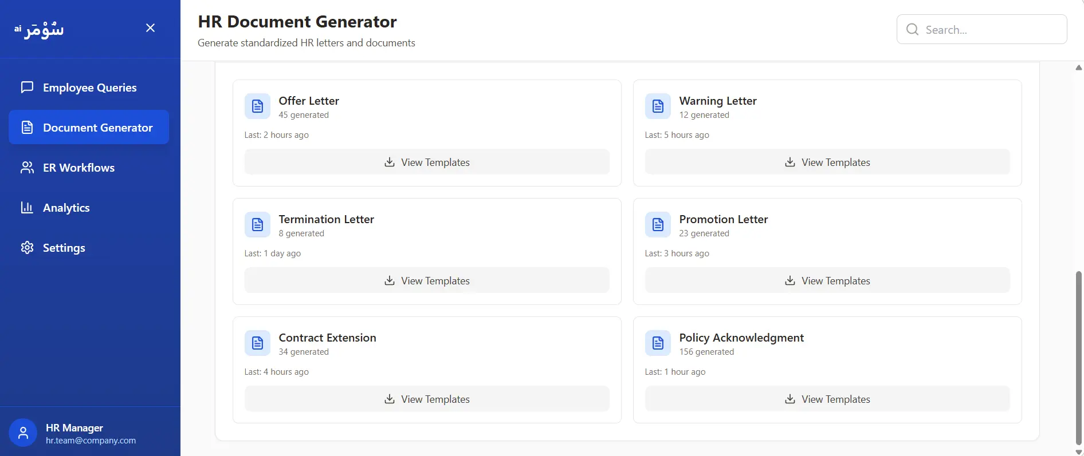Open Analytics via the bar chart icon
The height and width of the screenshot is (456, 1084).
(26, 207)
